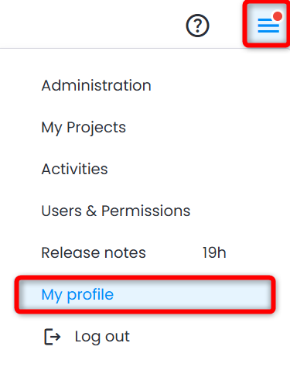The width and height of the screenshot is (290, 367).
Task: View the Release notes entry
Action: (x=94, y=252)
